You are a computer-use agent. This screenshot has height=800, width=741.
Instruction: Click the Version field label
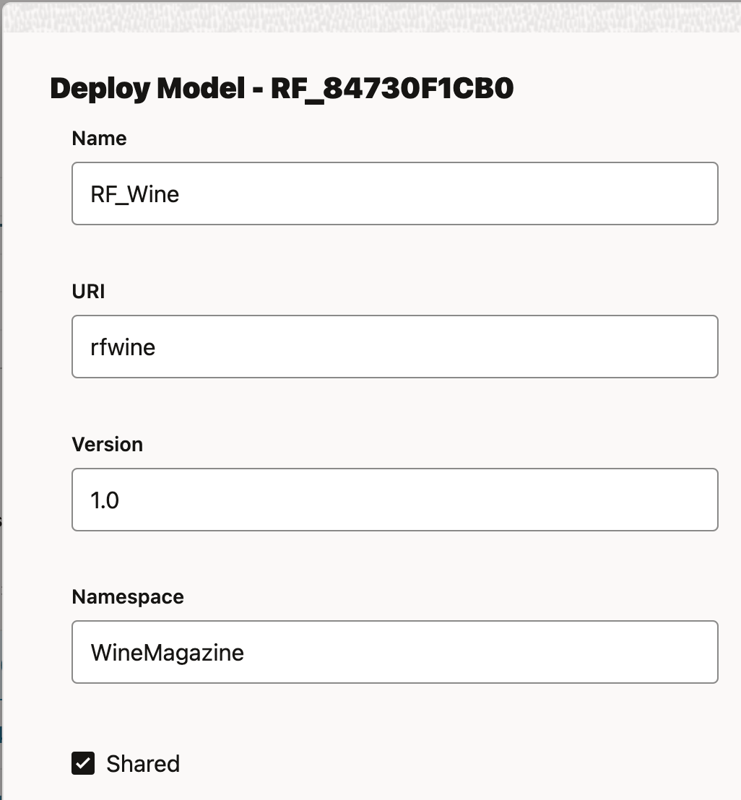pyautogui.click(x=107, y=445)
